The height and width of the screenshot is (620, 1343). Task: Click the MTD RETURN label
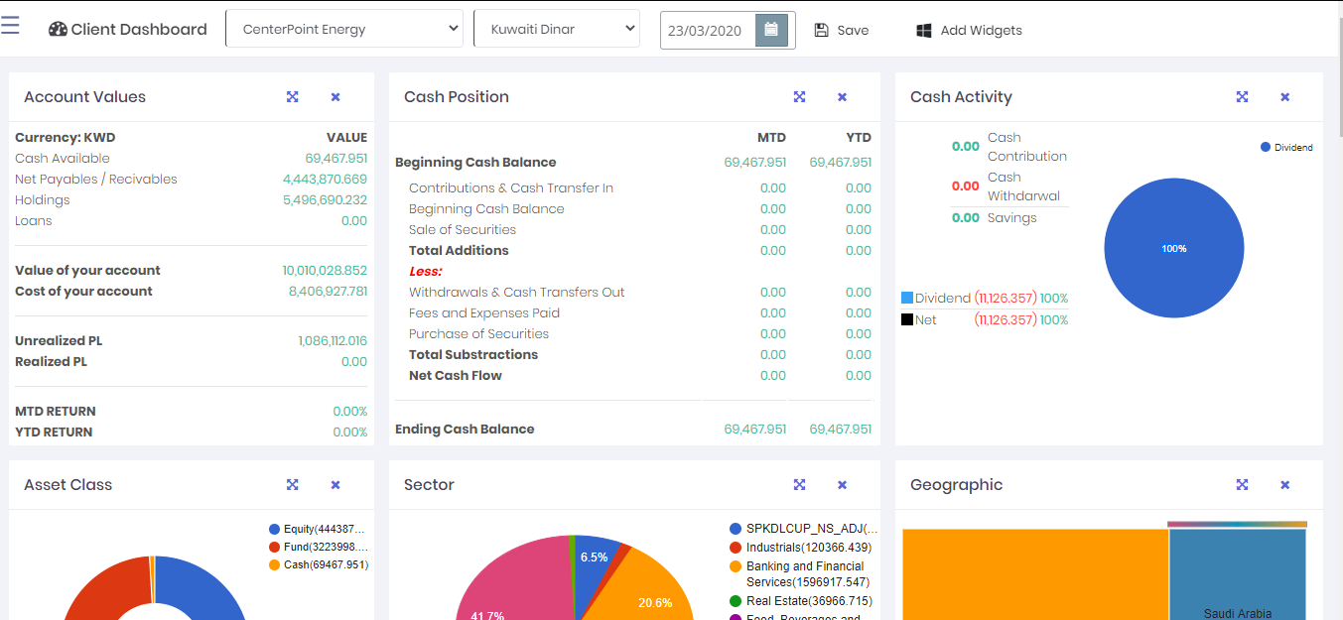[56, 412]
